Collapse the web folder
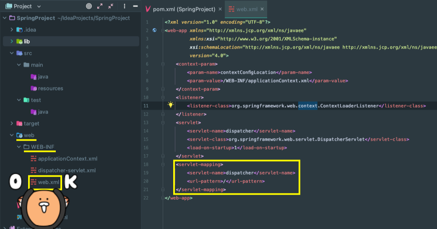The height and width of the screenshot is (229, 437). (x=12, y=135)
